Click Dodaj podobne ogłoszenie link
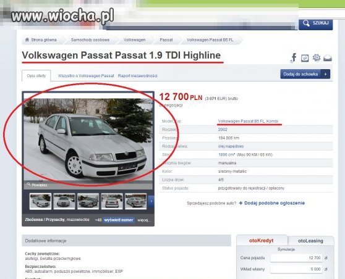This screenshot has width=345, height=279. pos(275,203)
